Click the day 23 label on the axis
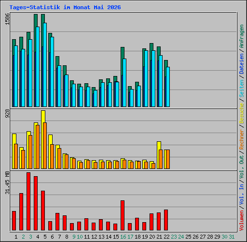247x242 pixels. tap(174, 237)
